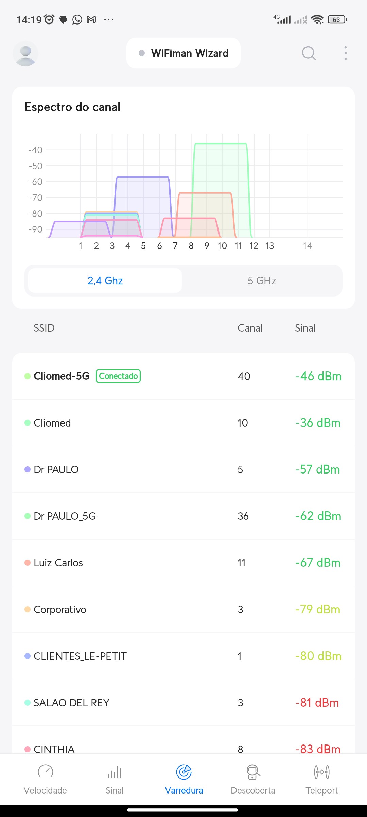This screenshot has width=367, height=817.
Task: Sort networks by Canal column
Action: click(x=250, y=328)
